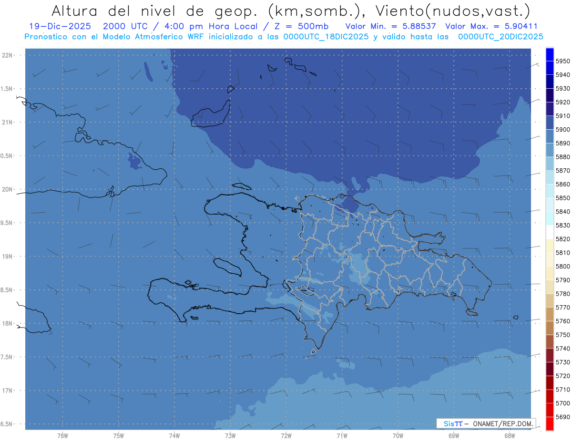The height and width of the screenshot is (442, 572).
Task: Click the '8.5N' latitude axis label
Action: click(7, 290)
